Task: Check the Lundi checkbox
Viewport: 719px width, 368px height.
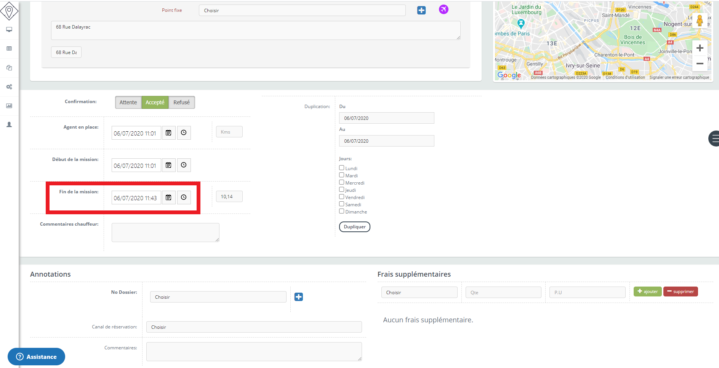Action: coord(342,168)
